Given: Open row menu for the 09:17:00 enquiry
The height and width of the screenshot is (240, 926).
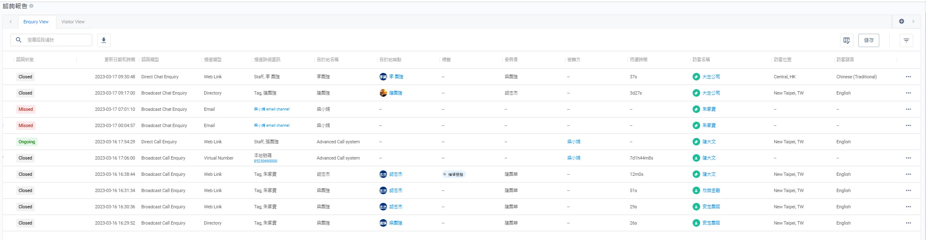Looking at the screenshot, I should [908, 93].
